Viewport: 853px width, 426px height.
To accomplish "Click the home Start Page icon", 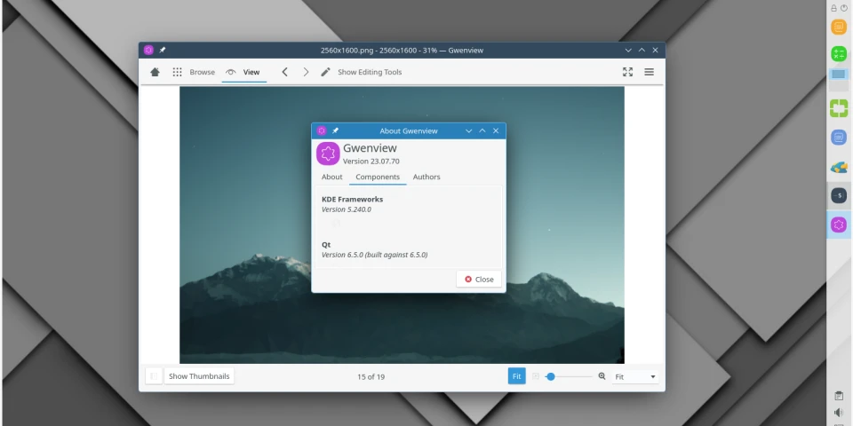I will (x=155, y=72).
